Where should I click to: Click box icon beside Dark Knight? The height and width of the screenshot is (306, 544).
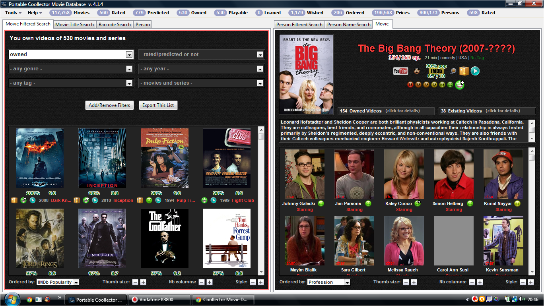14,200
